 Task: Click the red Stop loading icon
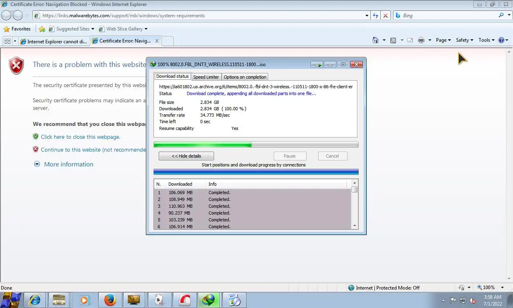[386, 15]
